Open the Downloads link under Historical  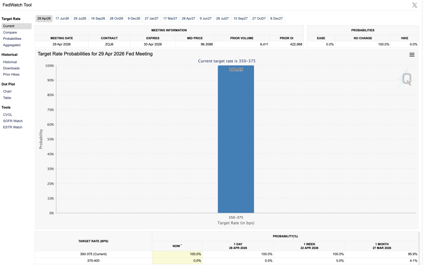(x=11, y=68)
